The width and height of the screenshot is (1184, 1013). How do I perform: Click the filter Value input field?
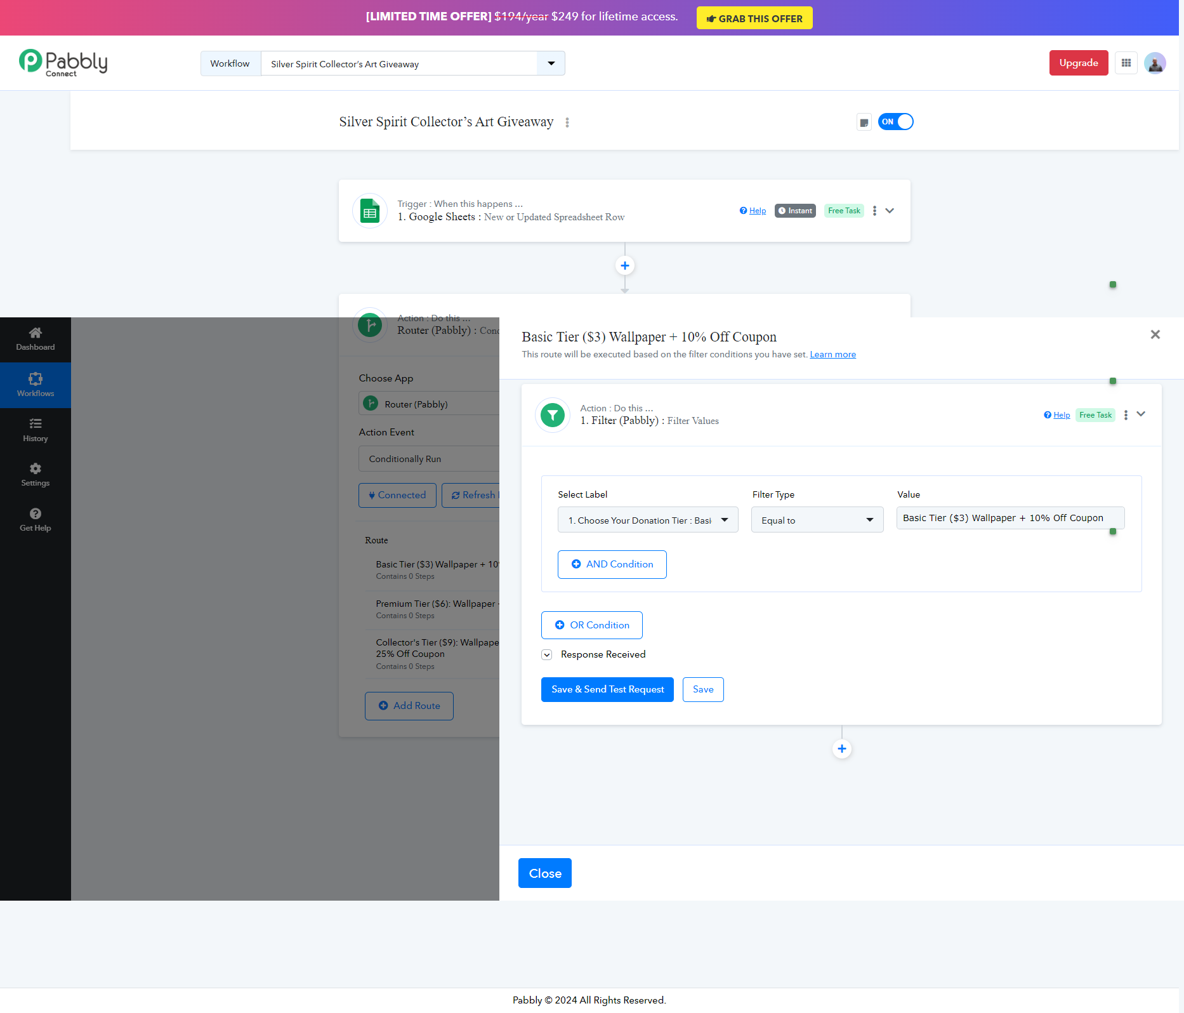(1011, 518)
